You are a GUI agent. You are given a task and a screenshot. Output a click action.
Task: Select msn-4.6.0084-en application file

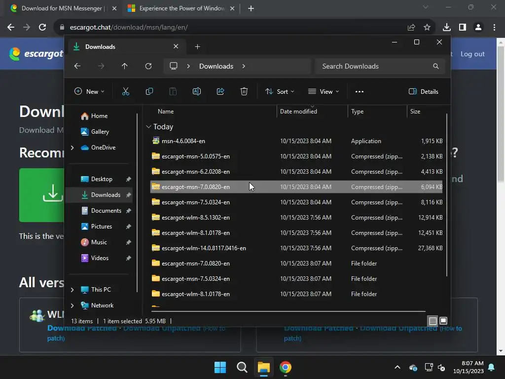296,141
